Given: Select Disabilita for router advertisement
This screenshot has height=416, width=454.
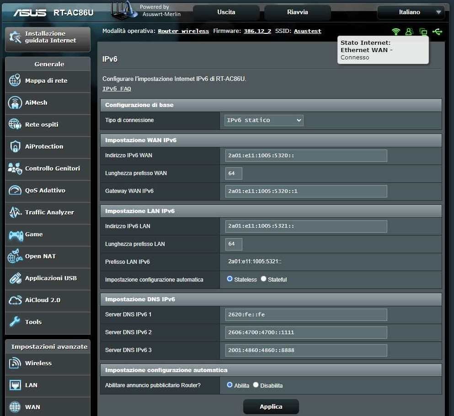Looking at the screenshot, I should tap(256, 385).
